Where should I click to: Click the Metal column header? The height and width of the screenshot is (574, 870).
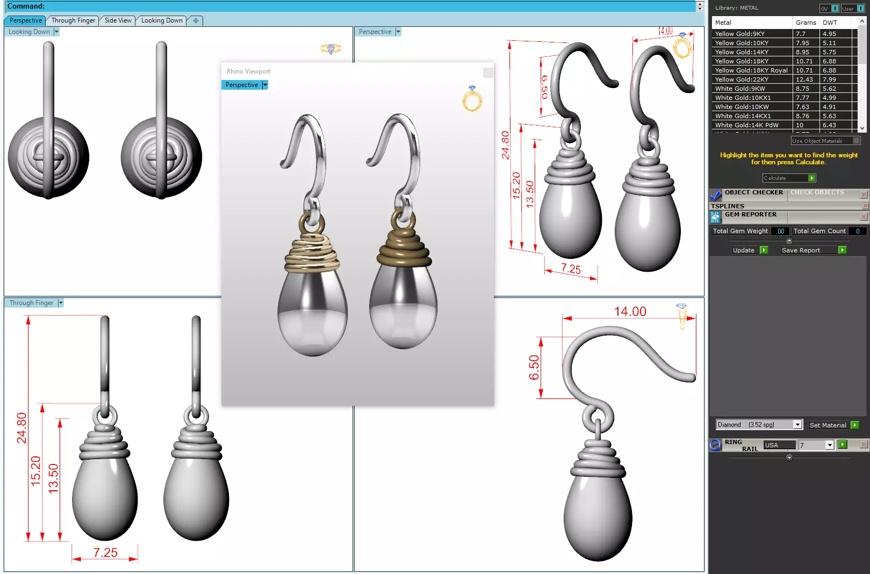(752, 23)
